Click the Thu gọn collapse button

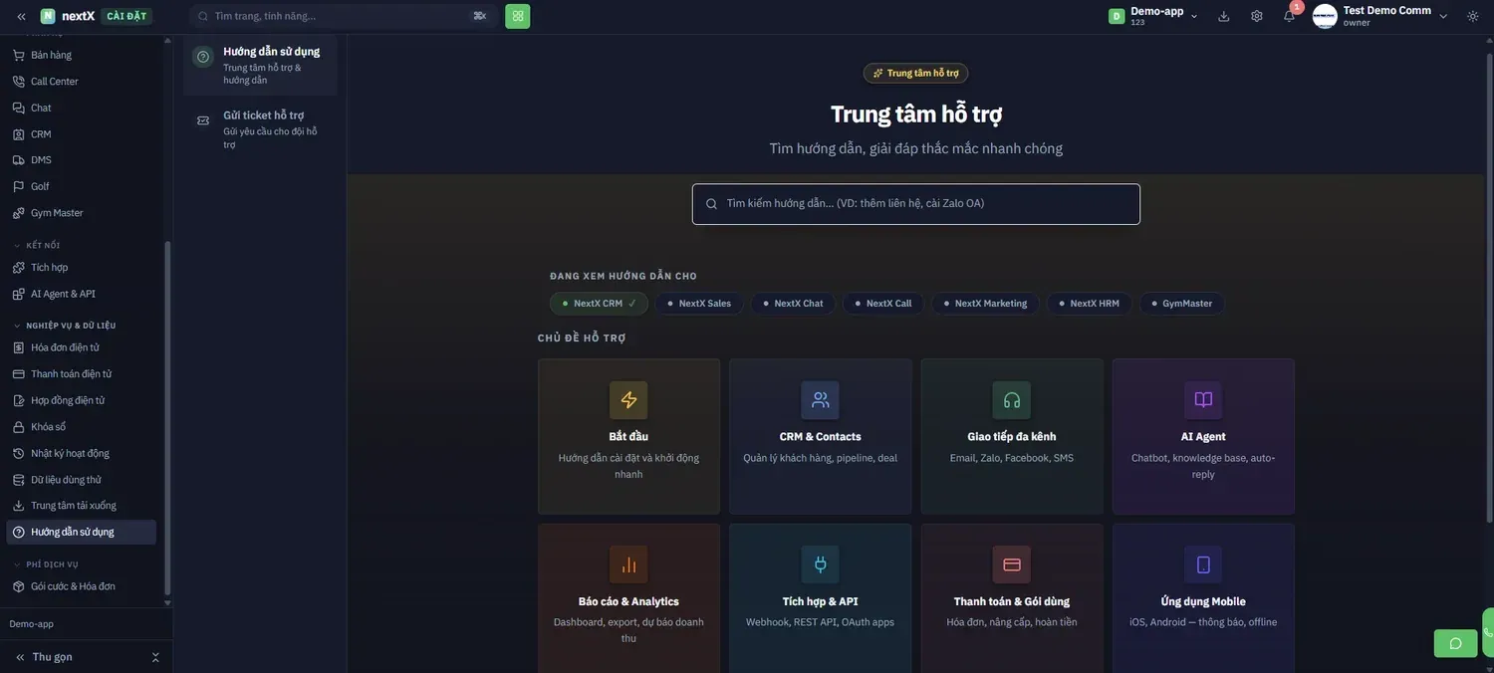tap(44, 657)
